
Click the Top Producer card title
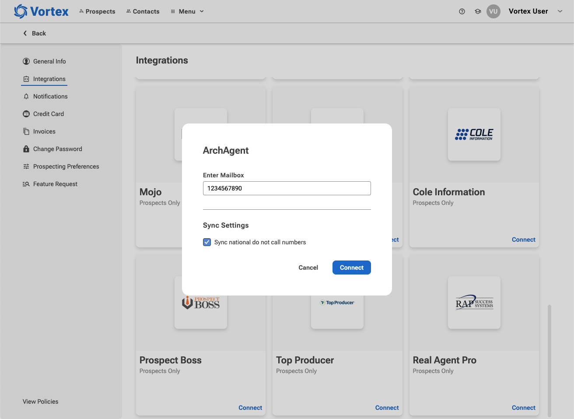[305, 360]
